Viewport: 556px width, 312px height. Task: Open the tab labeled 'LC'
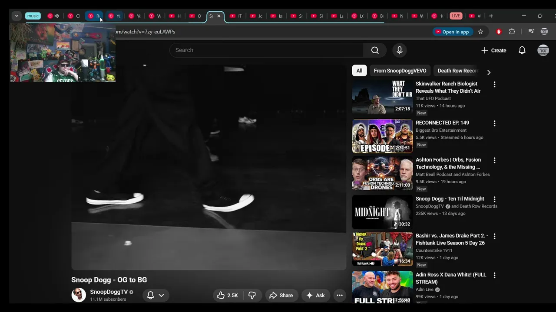point(357,16)
